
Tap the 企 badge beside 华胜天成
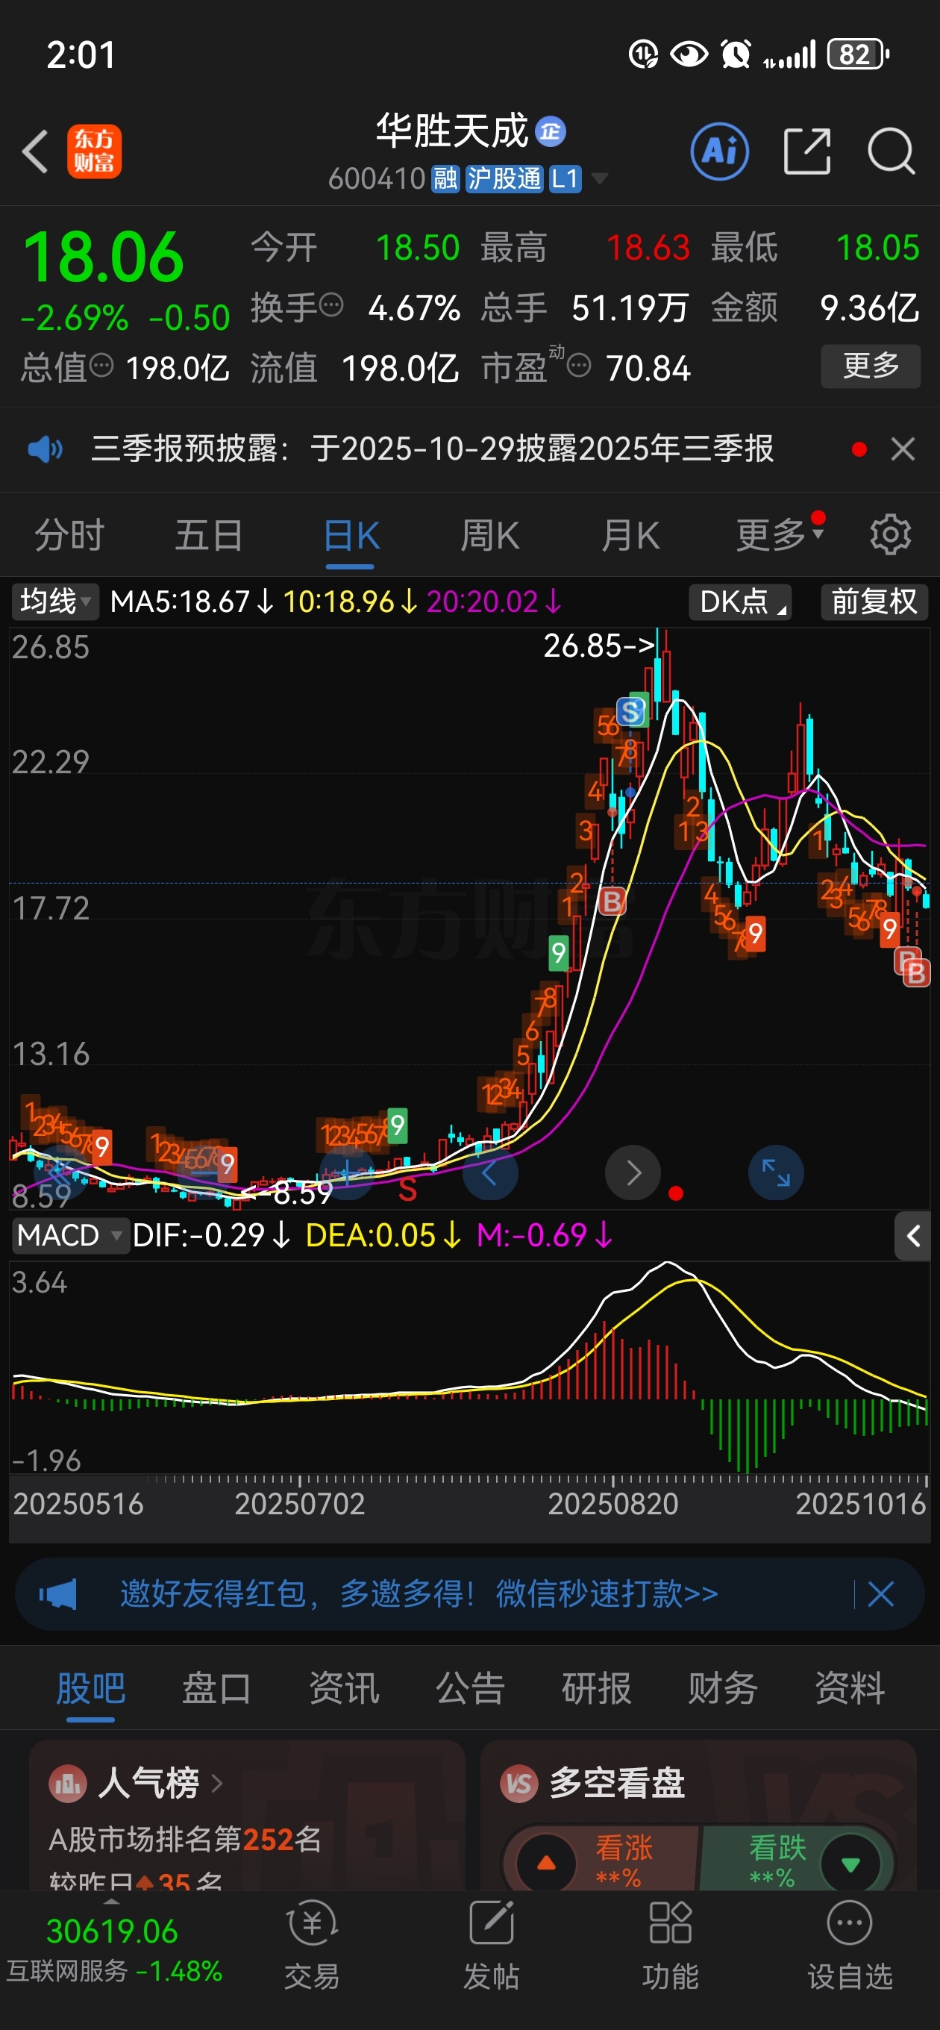[x=551, y=131]
